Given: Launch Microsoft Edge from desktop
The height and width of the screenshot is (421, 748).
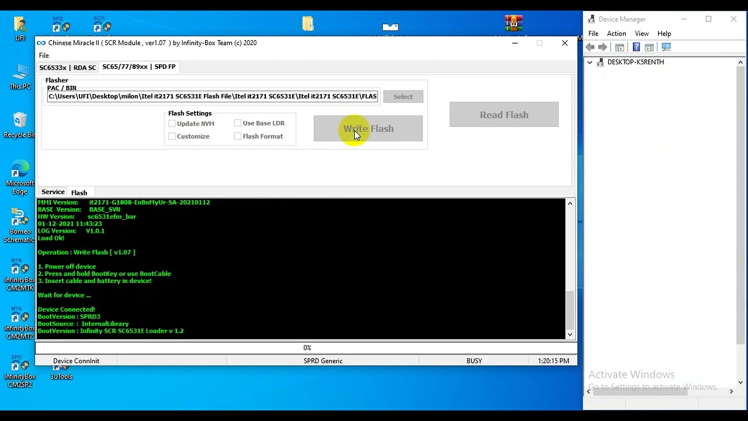Looking at the screenshot, I should point(20,177).
